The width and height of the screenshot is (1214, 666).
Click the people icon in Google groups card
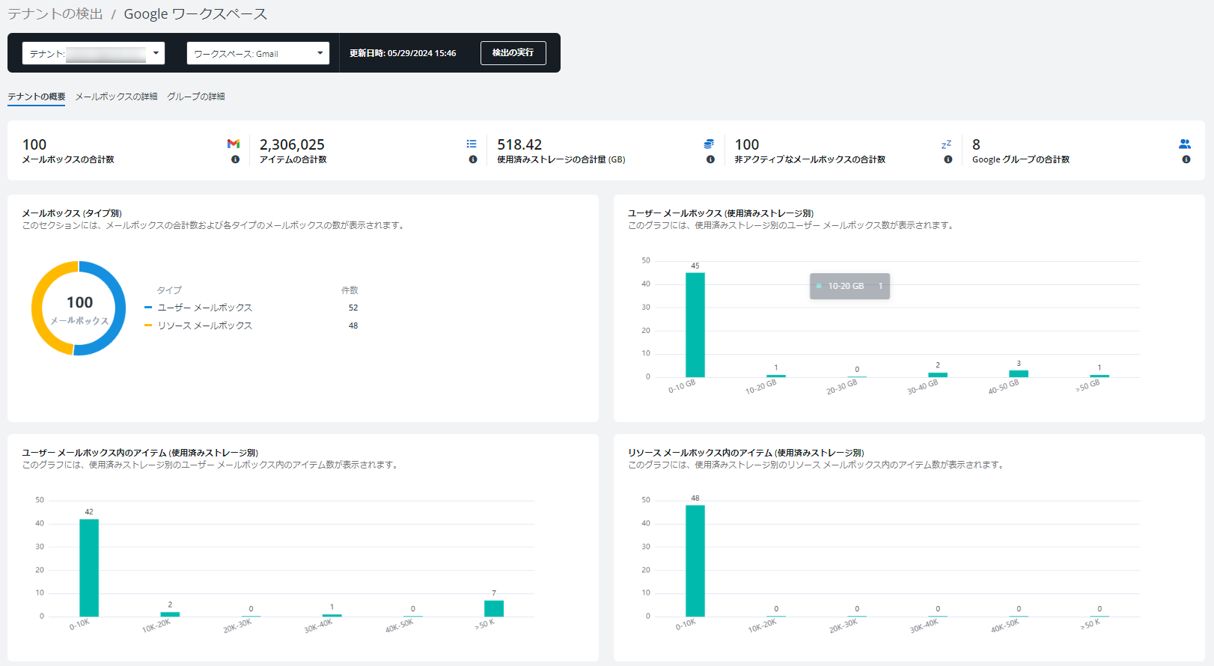(1185, 144)
